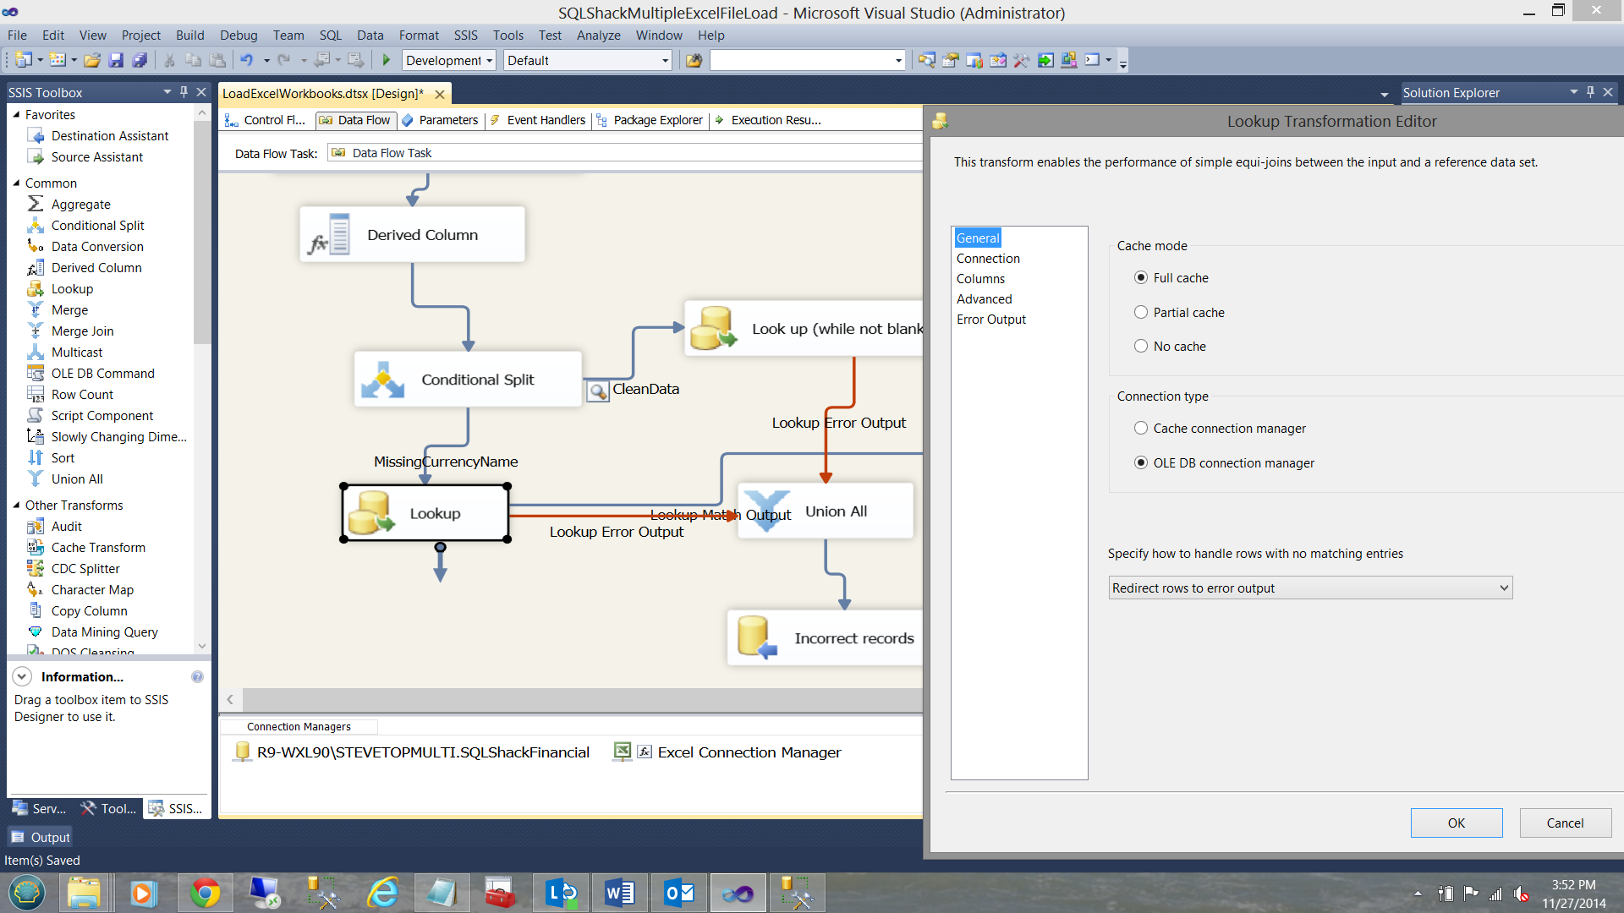Click the CleanData data viewer magnifier icon
The height and width of the screenshot is (913, 1624).
click(x=598, y=391)
